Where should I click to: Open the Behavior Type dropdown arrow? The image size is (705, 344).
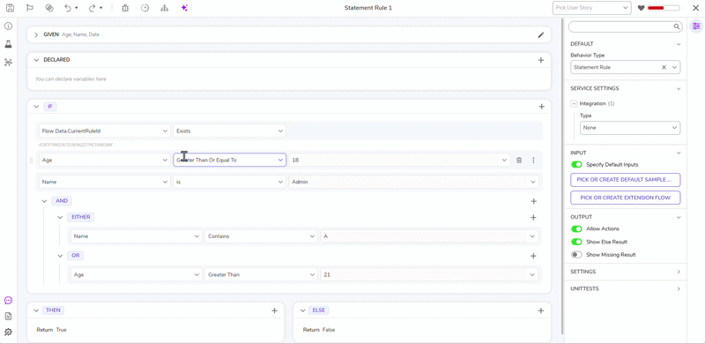tap(674, 68)
